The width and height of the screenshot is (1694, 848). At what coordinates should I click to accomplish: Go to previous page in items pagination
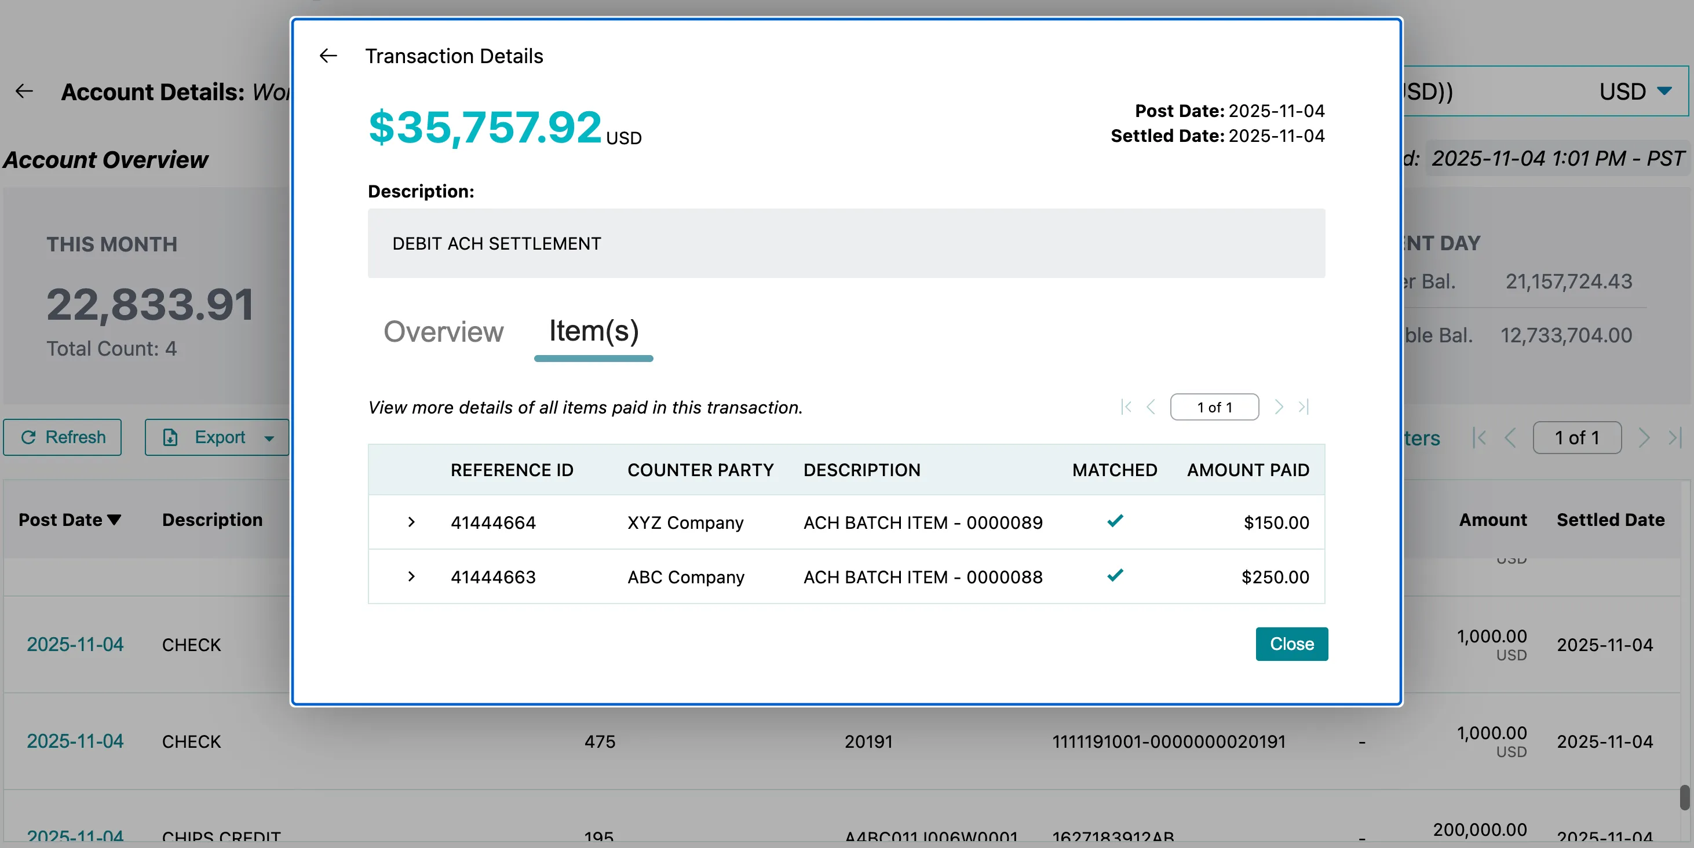[1151, 407]
